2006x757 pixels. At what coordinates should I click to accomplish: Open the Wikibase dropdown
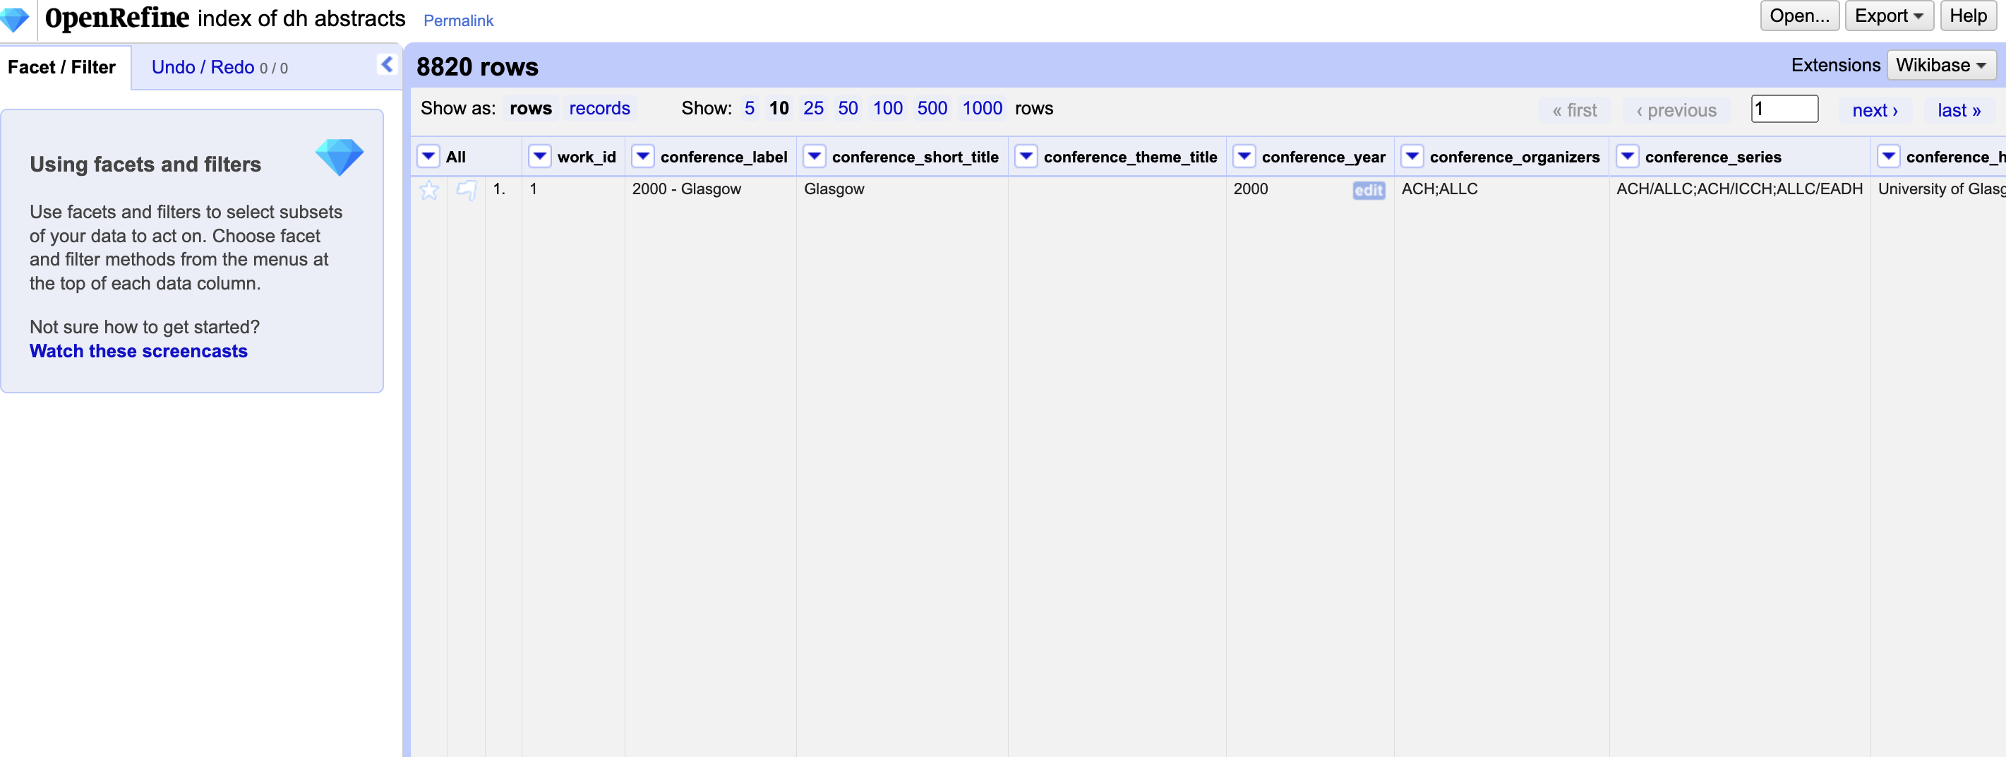coord(1940,66)
